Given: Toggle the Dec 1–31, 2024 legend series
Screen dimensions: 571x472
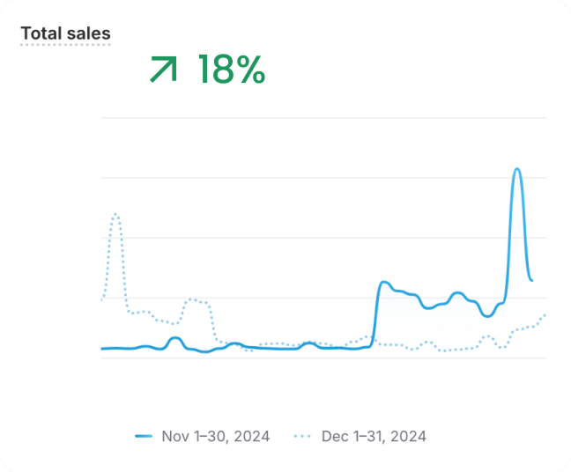Looking at the screenshot, I should [374, 436].
